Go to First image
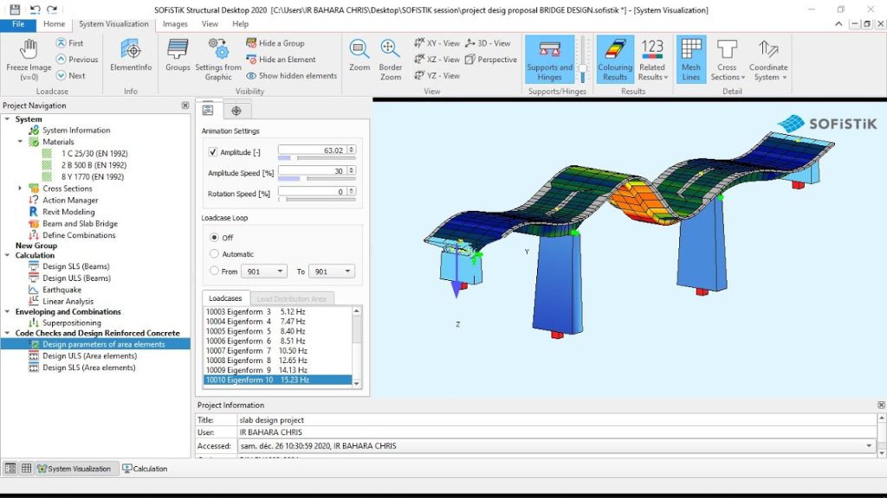The image size is (887, 498). pos(69,43)
